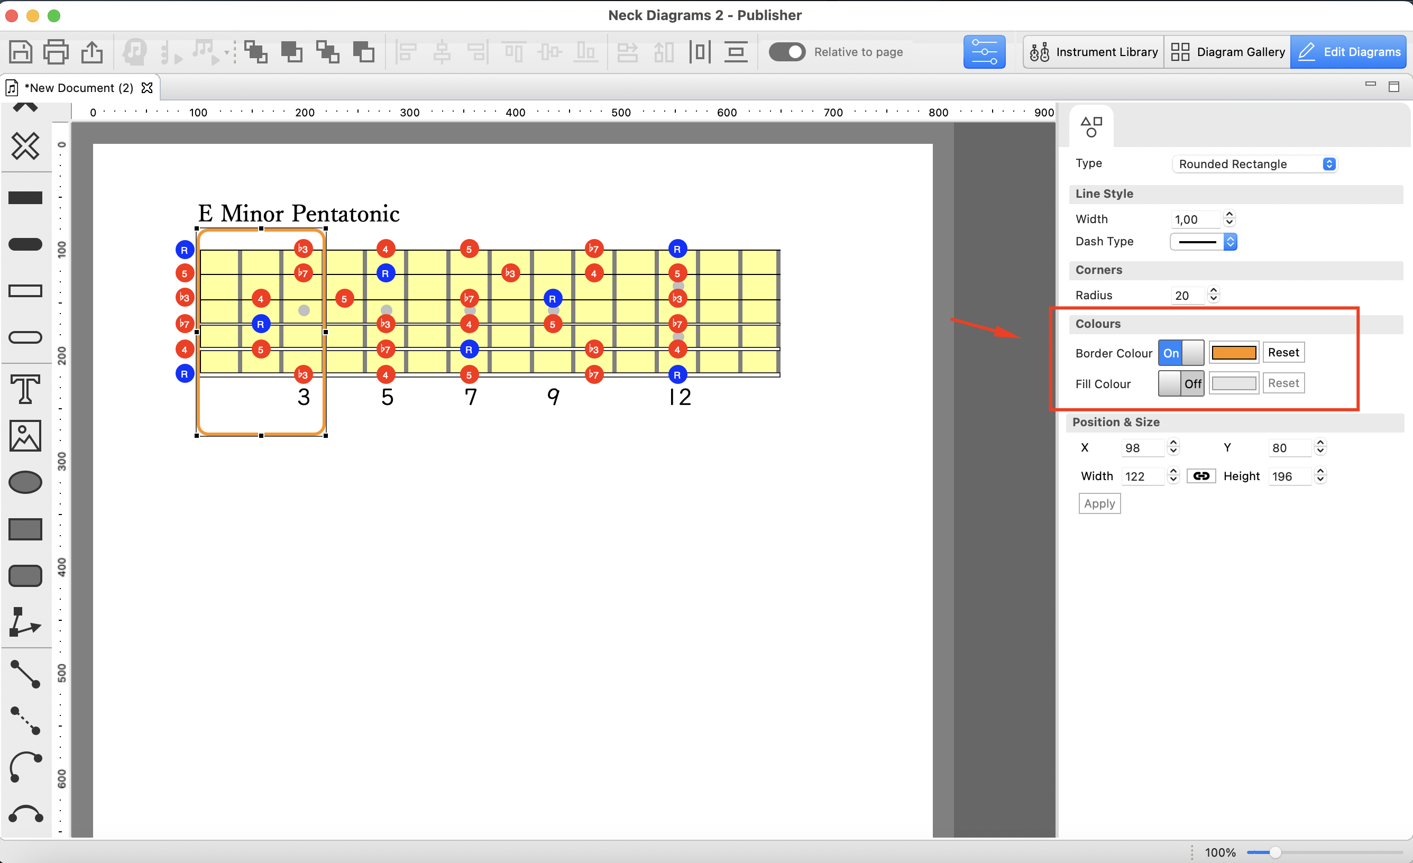Image resolution: width=1413 pixels, height=863 pixels.
Task: Click Reset next to Border Colour
Action: [x=1283, y=353]
